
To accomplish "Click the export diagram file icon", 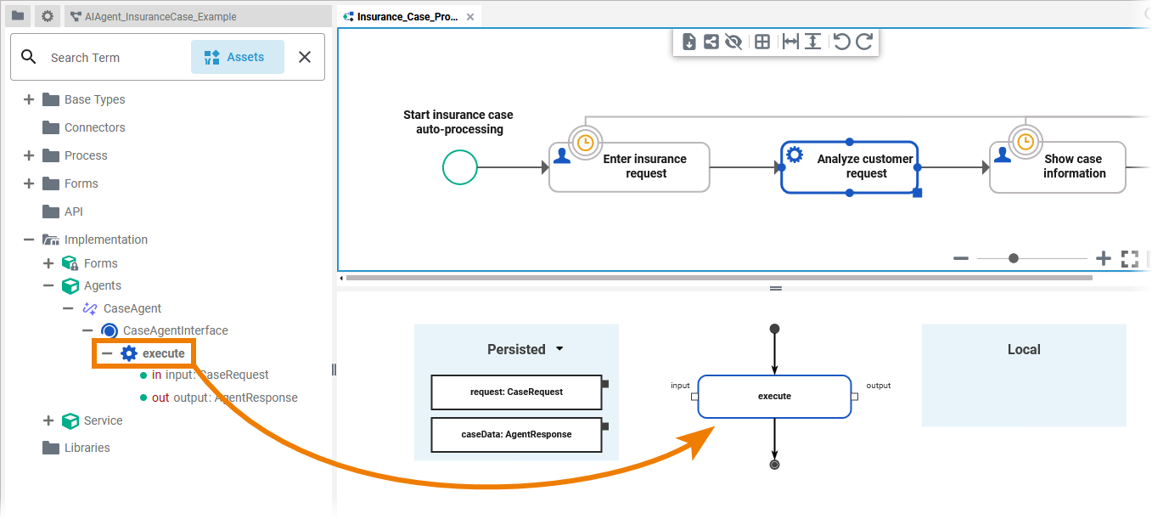I will [x=689, y=42].
